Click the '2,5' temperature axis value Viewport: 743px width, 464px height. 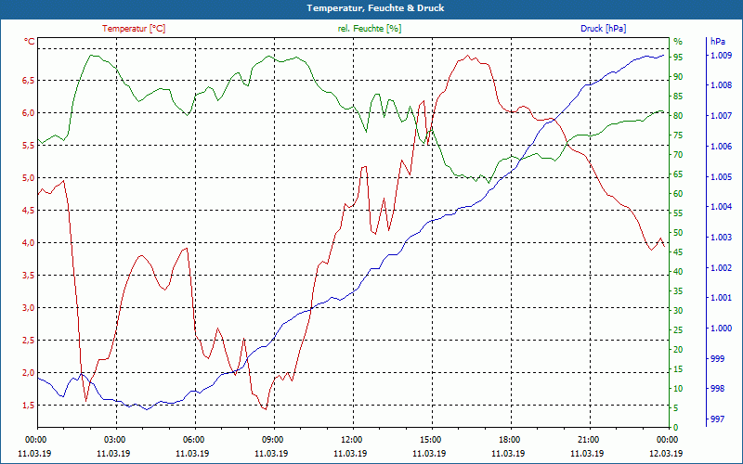tap(29, 341)
